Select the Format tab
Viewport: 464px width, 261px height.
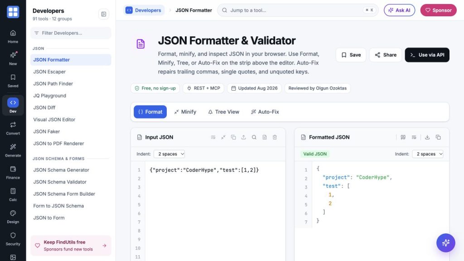click(150, 112)
